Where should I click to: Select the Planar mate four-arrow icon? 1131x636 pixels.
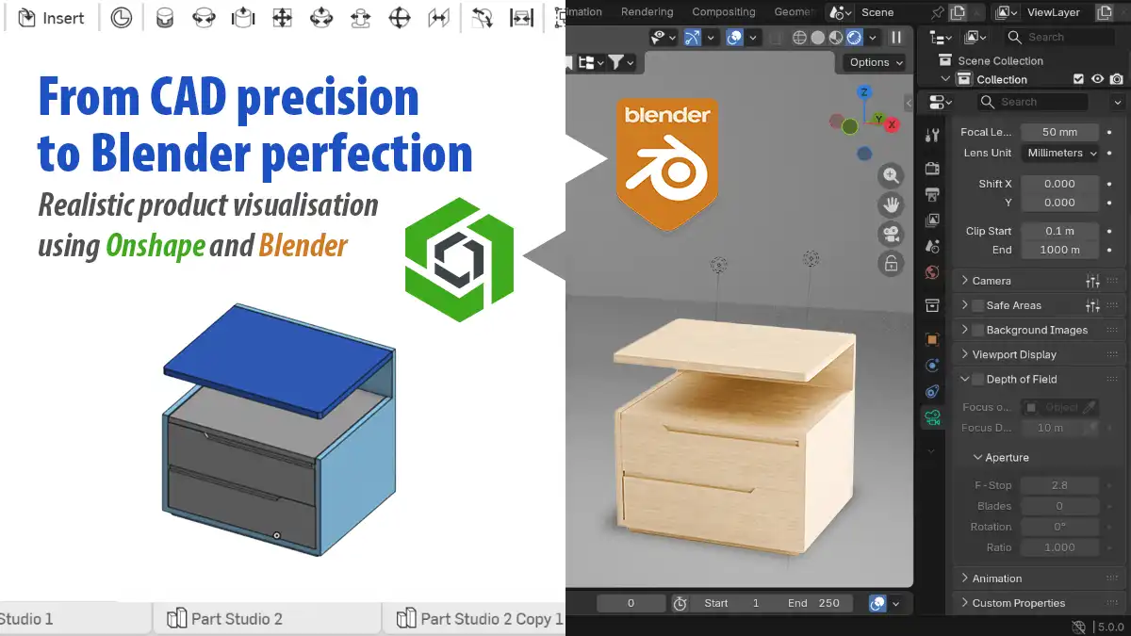point(282,18)
